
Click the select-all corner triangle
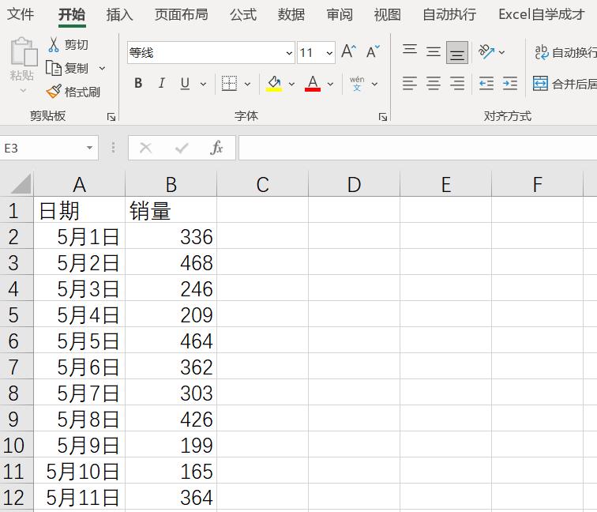coord(21,184)
